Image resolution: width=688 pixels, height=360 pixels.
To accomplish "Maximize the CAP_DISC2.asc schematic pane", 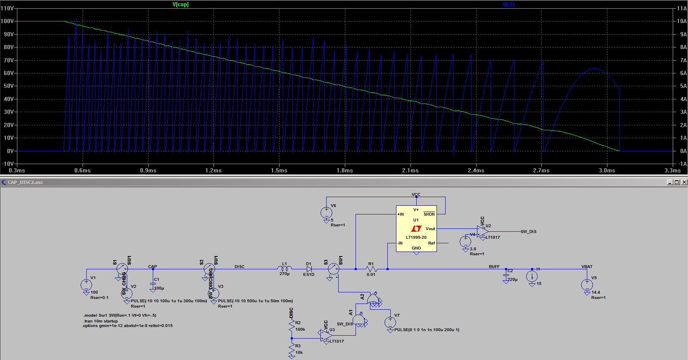I will (x=676, y=182).
